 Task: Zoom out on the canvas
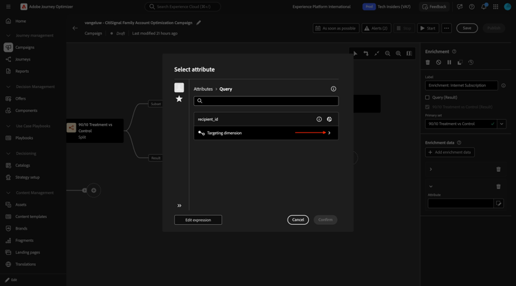[x=387, y=54]
